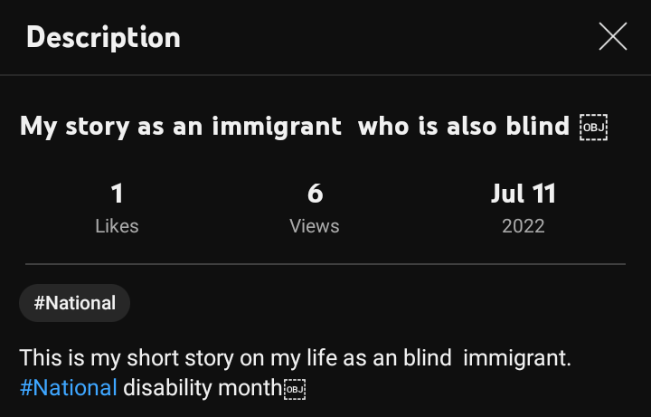651x417 pixels.
Task: Click the Likes label
Action: (117, 226)
